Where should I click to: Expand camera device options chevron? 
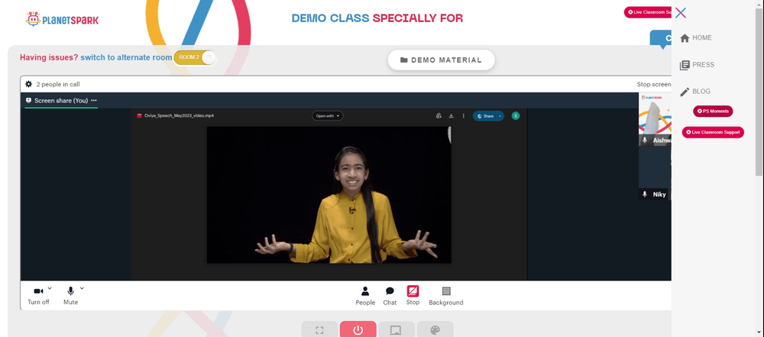[x=50, y=288]
